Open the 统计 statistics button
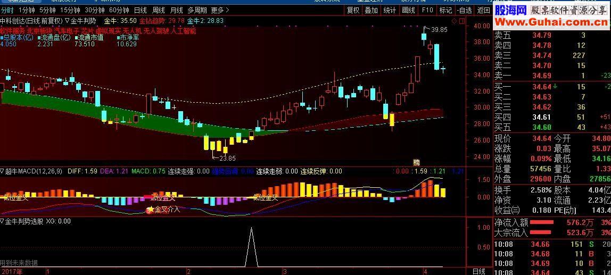Screen dimensions: 611x275 coord(390,11)
